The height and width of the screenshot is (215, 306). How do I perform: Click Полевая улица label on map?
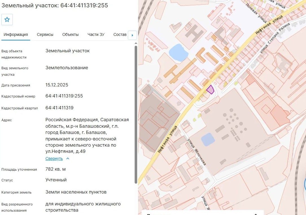click(x=256, y=13)
